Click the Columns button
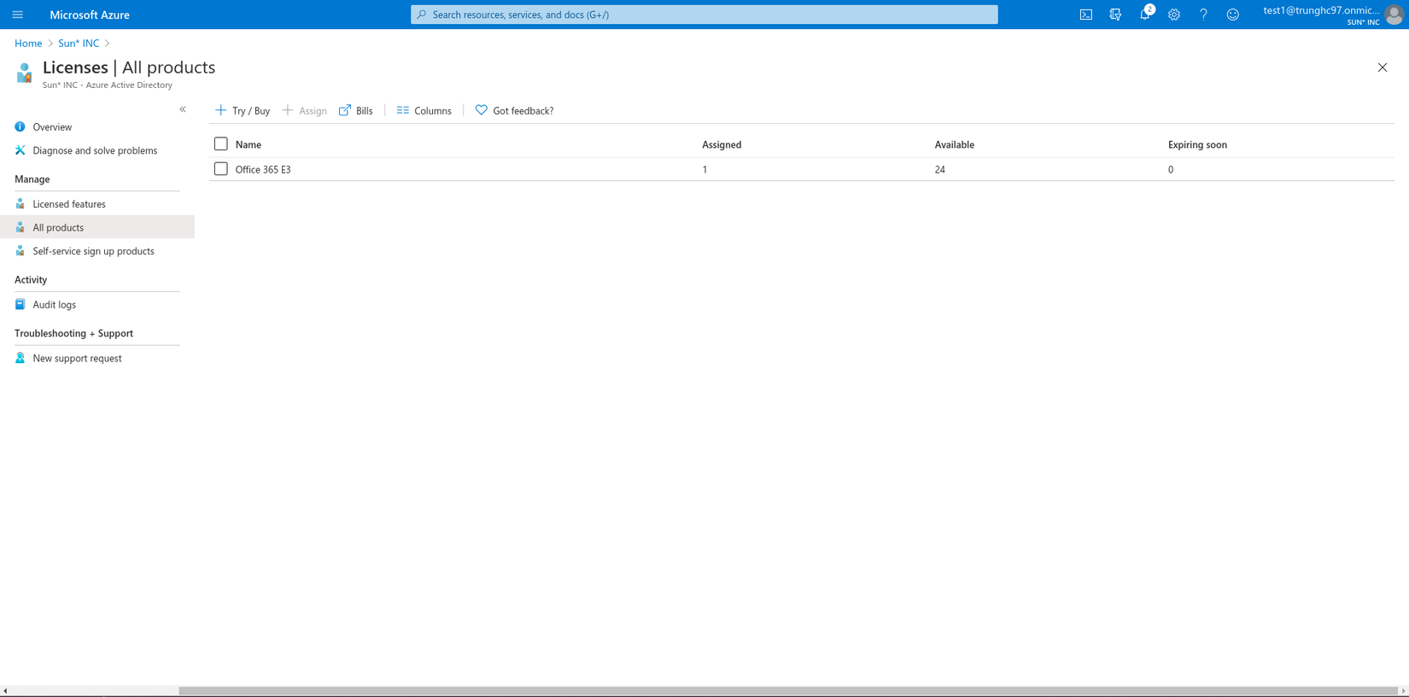 pyautogui.click(x=424, y=110)
